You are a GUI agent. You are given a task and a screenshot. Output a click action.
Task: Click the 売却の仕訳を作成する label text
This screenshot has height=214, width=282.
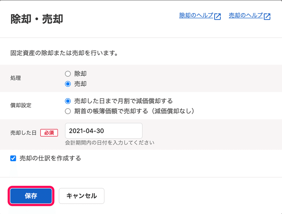tap(50, 158)
